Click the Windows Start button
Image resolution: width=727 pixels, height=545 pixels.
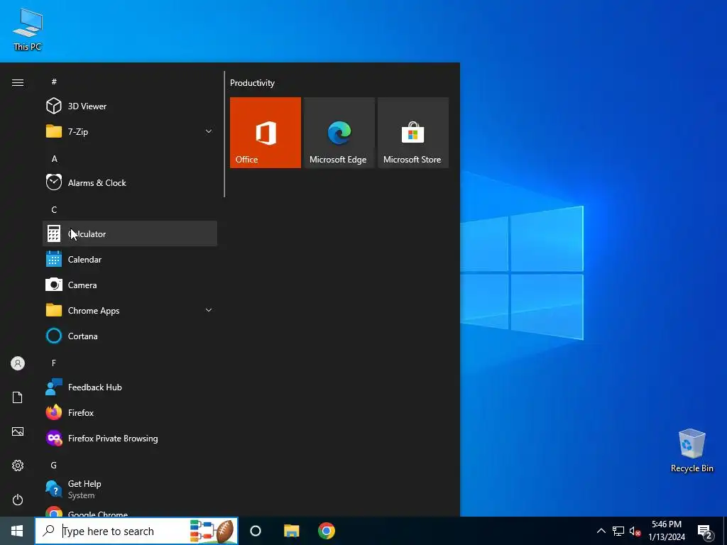[17, 531]
